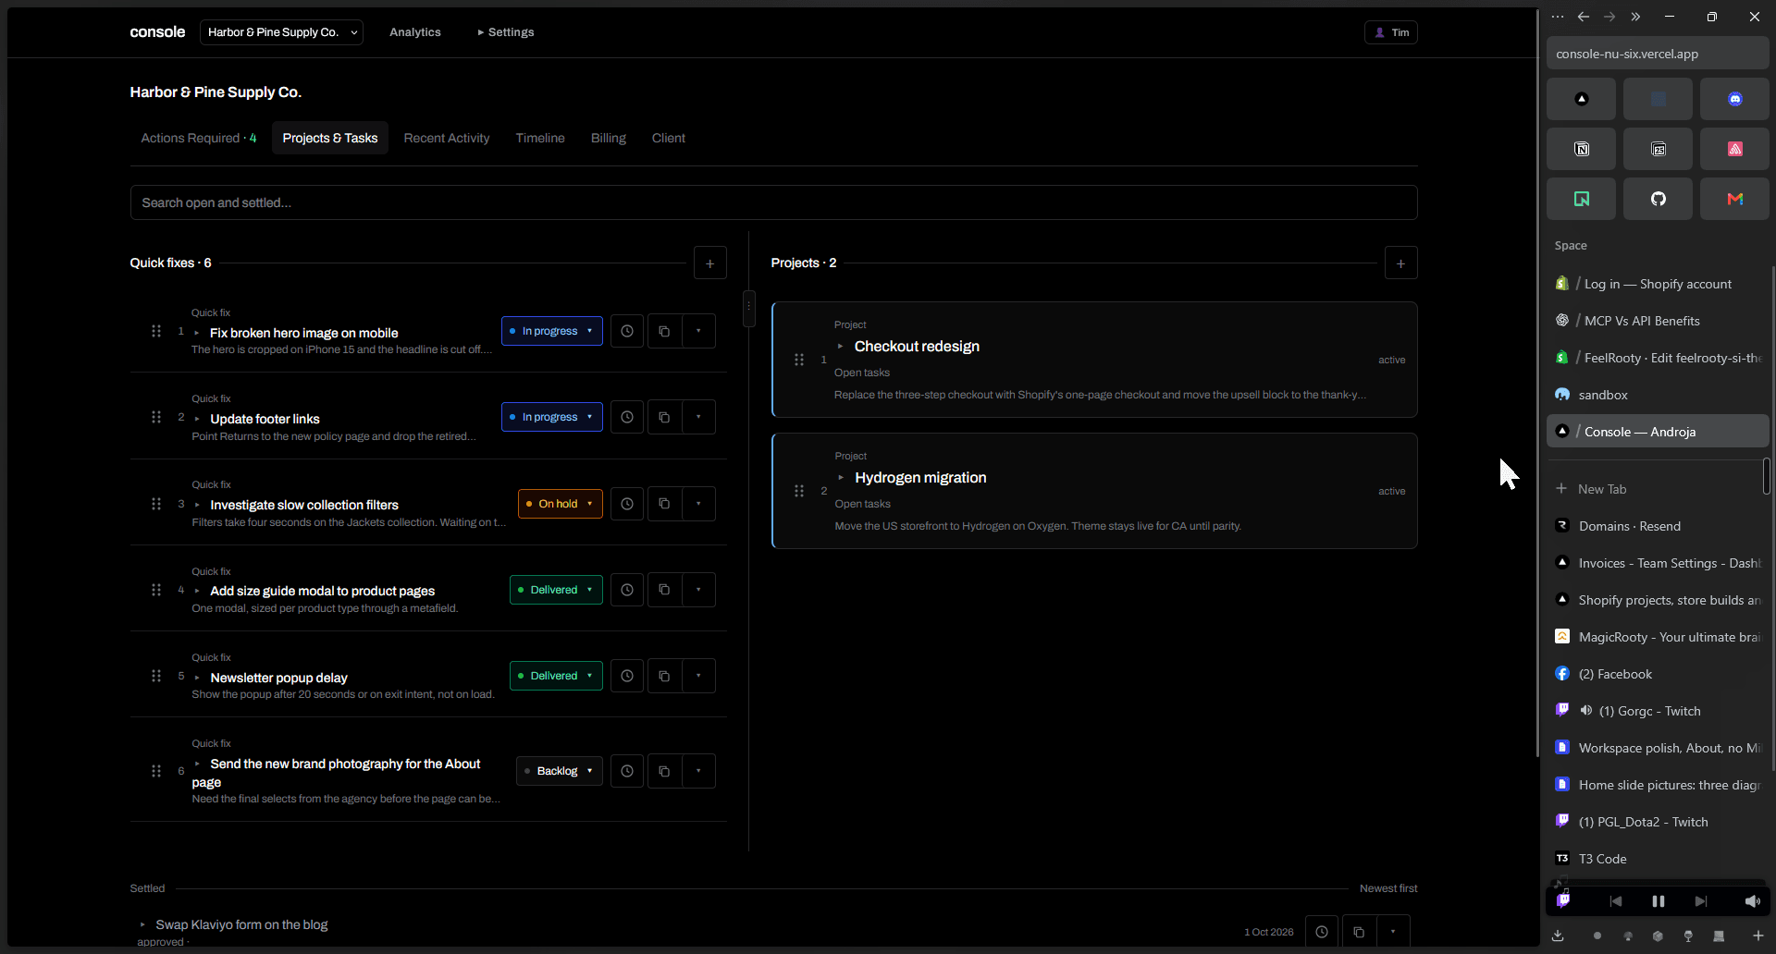1776x954 pixels.
Task: Open the Analytics page
Action: pos(415,32)
